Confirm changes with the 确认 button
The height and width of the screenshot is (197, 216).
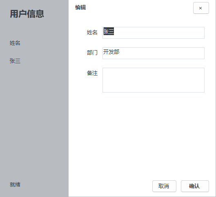[195, 186]
